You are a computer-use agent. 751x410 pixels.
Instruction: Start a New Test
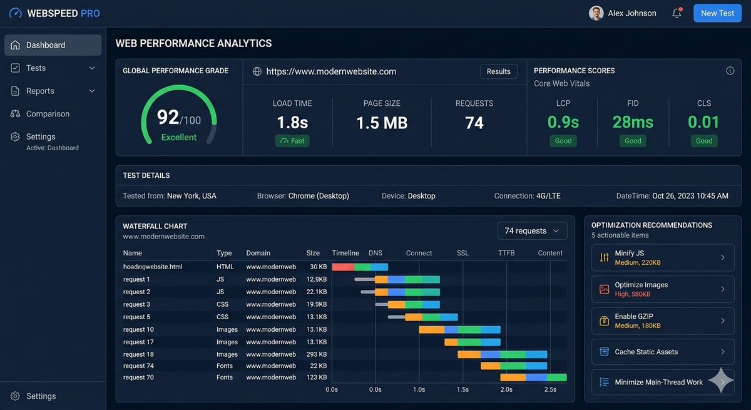click(717, 13)
